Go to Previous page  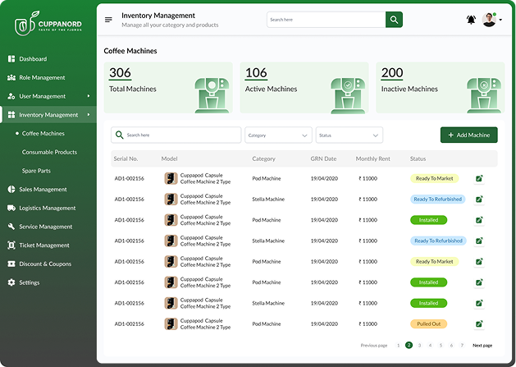tap(374, 346)
